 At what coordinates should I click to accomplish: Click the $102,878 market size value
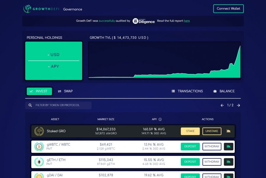coord(106,175)
